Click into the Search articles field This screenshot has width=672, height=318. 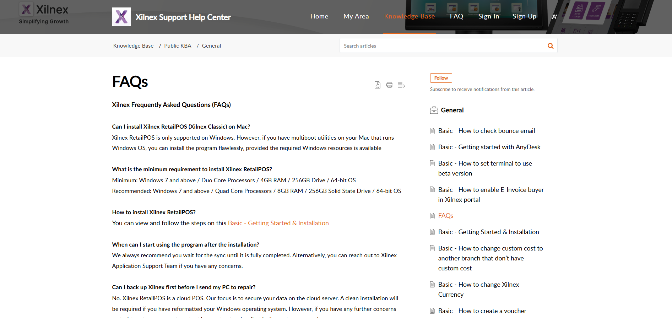442,46
